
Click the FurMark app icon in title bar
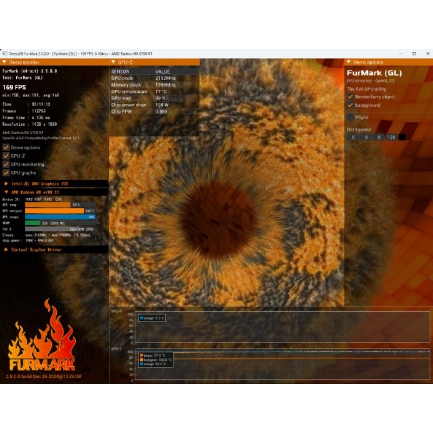[5, 54]
